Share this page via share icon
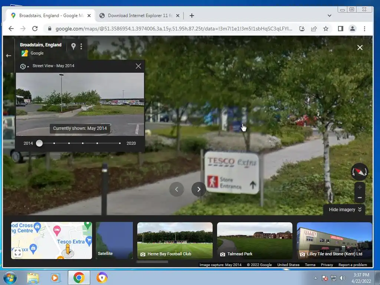The image size is (380, 285). (x=314, y=29)
